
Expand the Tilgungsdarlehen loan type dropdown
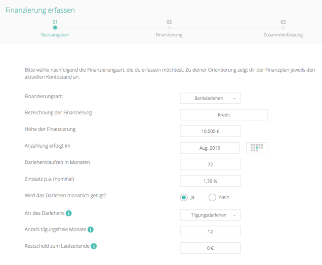click(210, 215)
